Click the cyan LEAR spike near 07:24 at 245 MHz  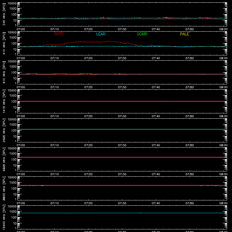[x=104, y=17]
